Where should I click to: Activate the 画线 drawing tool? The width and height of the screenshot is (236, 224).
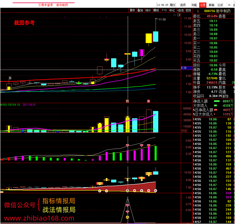[x=156, y=10]
